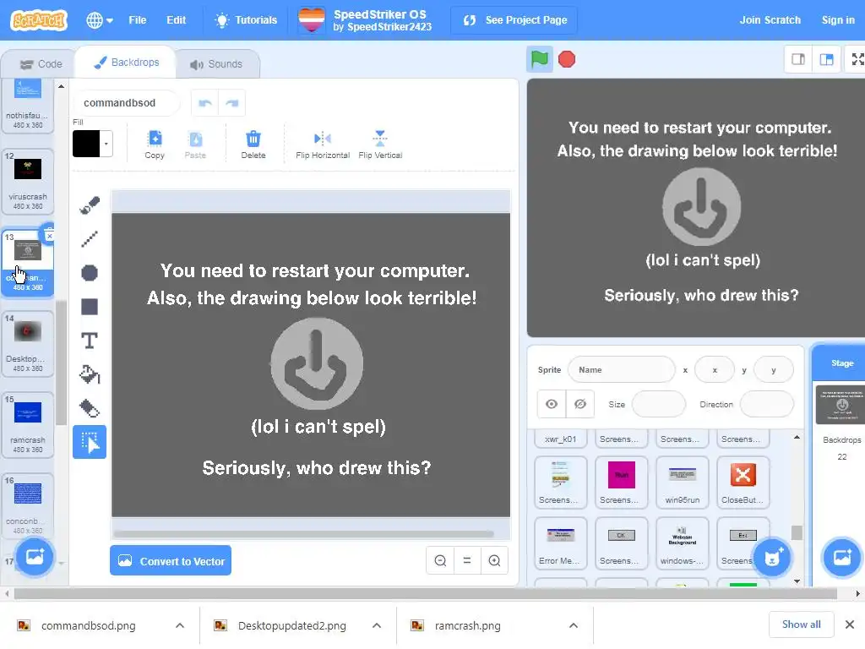Open the File menu
The height and width of the screenshot is (649, 865).
click(138, 20)
